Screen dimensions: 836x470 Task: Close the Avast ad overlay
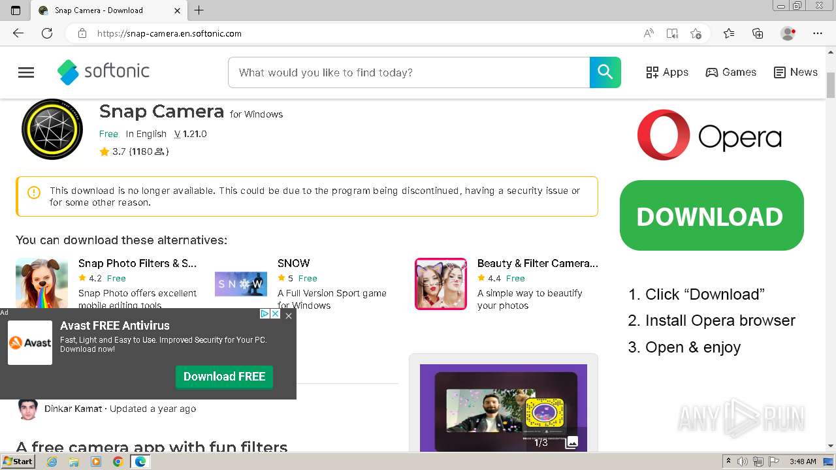click(x=289, y=315)
